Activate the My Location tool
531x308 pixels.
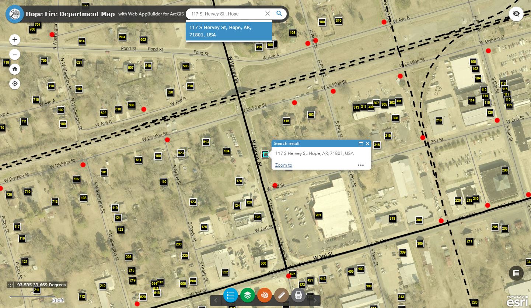pyautogui.click(x=14, y=84)
